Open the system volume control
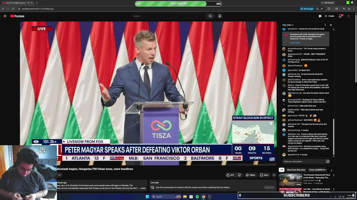357x200 pixels. (x=343, y=197)
